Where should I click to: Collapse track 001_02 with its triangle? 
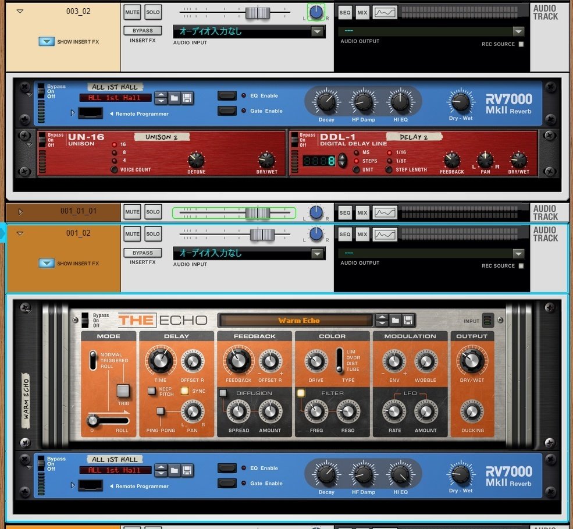(x=20, y=233)
